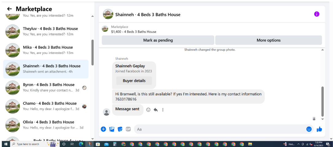Choose a sticker icon
The image size is (333, 147).
coord(120,129)
